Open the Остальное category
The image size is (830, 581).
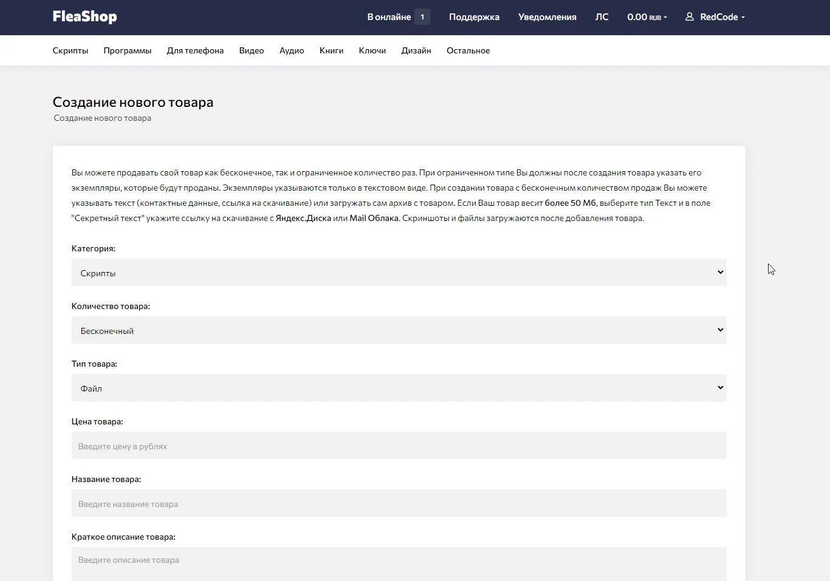point(468,50)
